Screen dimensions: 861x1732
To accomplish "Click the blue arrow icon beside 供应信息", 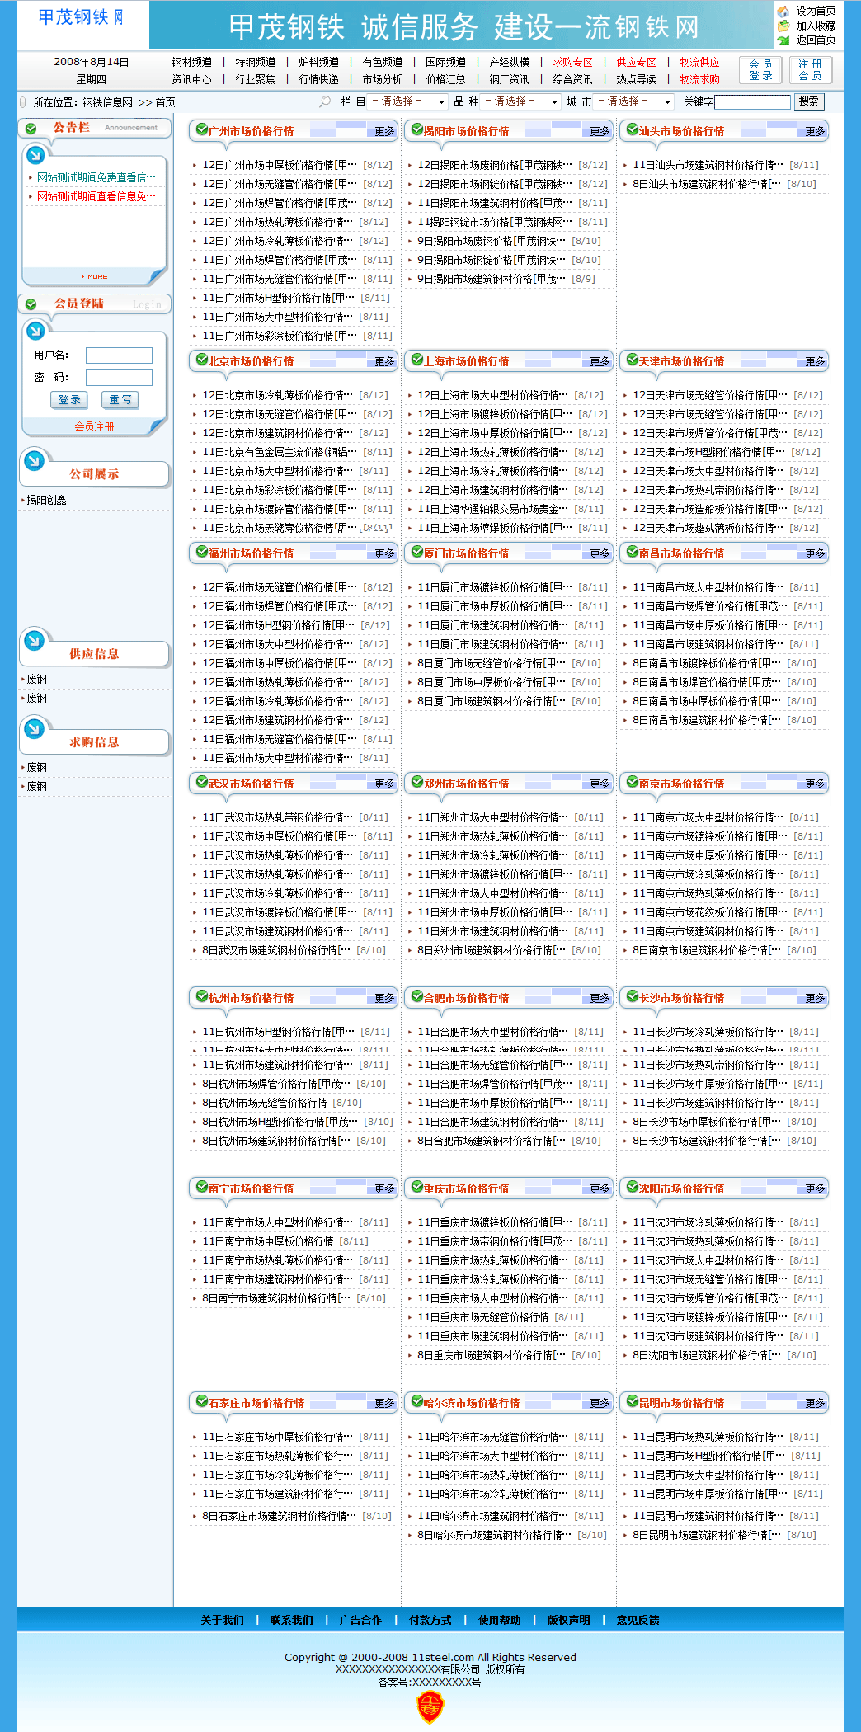I will [x=35, y=640].
